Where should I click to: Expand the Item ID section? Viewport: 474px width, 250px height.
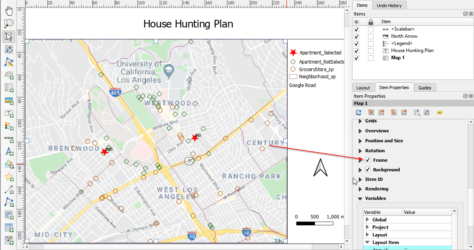360,179
